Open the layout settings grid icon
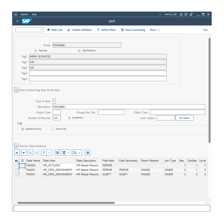This screenshot has height=224, width=224. coord(88,153)
